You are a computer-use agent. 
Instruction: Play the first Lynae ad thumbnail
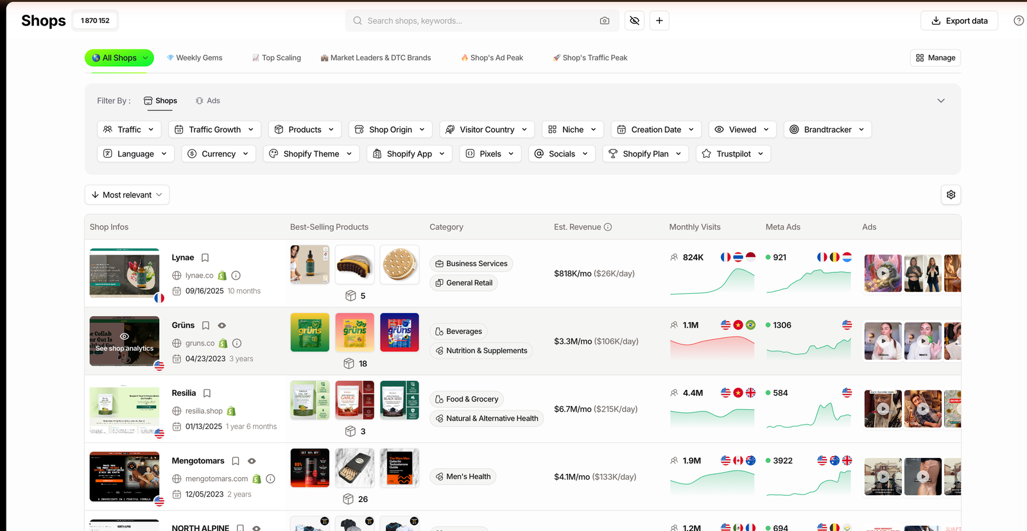[883, 273]
